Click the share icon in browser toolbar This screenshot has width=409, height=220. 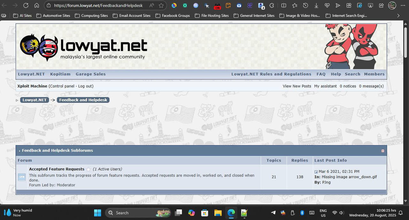click(x=381, y=5)
